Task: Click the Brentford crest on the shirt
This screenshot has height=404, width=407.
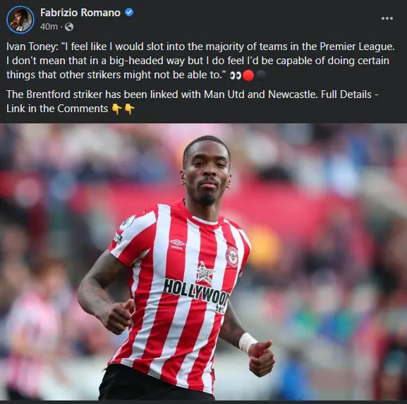Action: coord(232,257)
